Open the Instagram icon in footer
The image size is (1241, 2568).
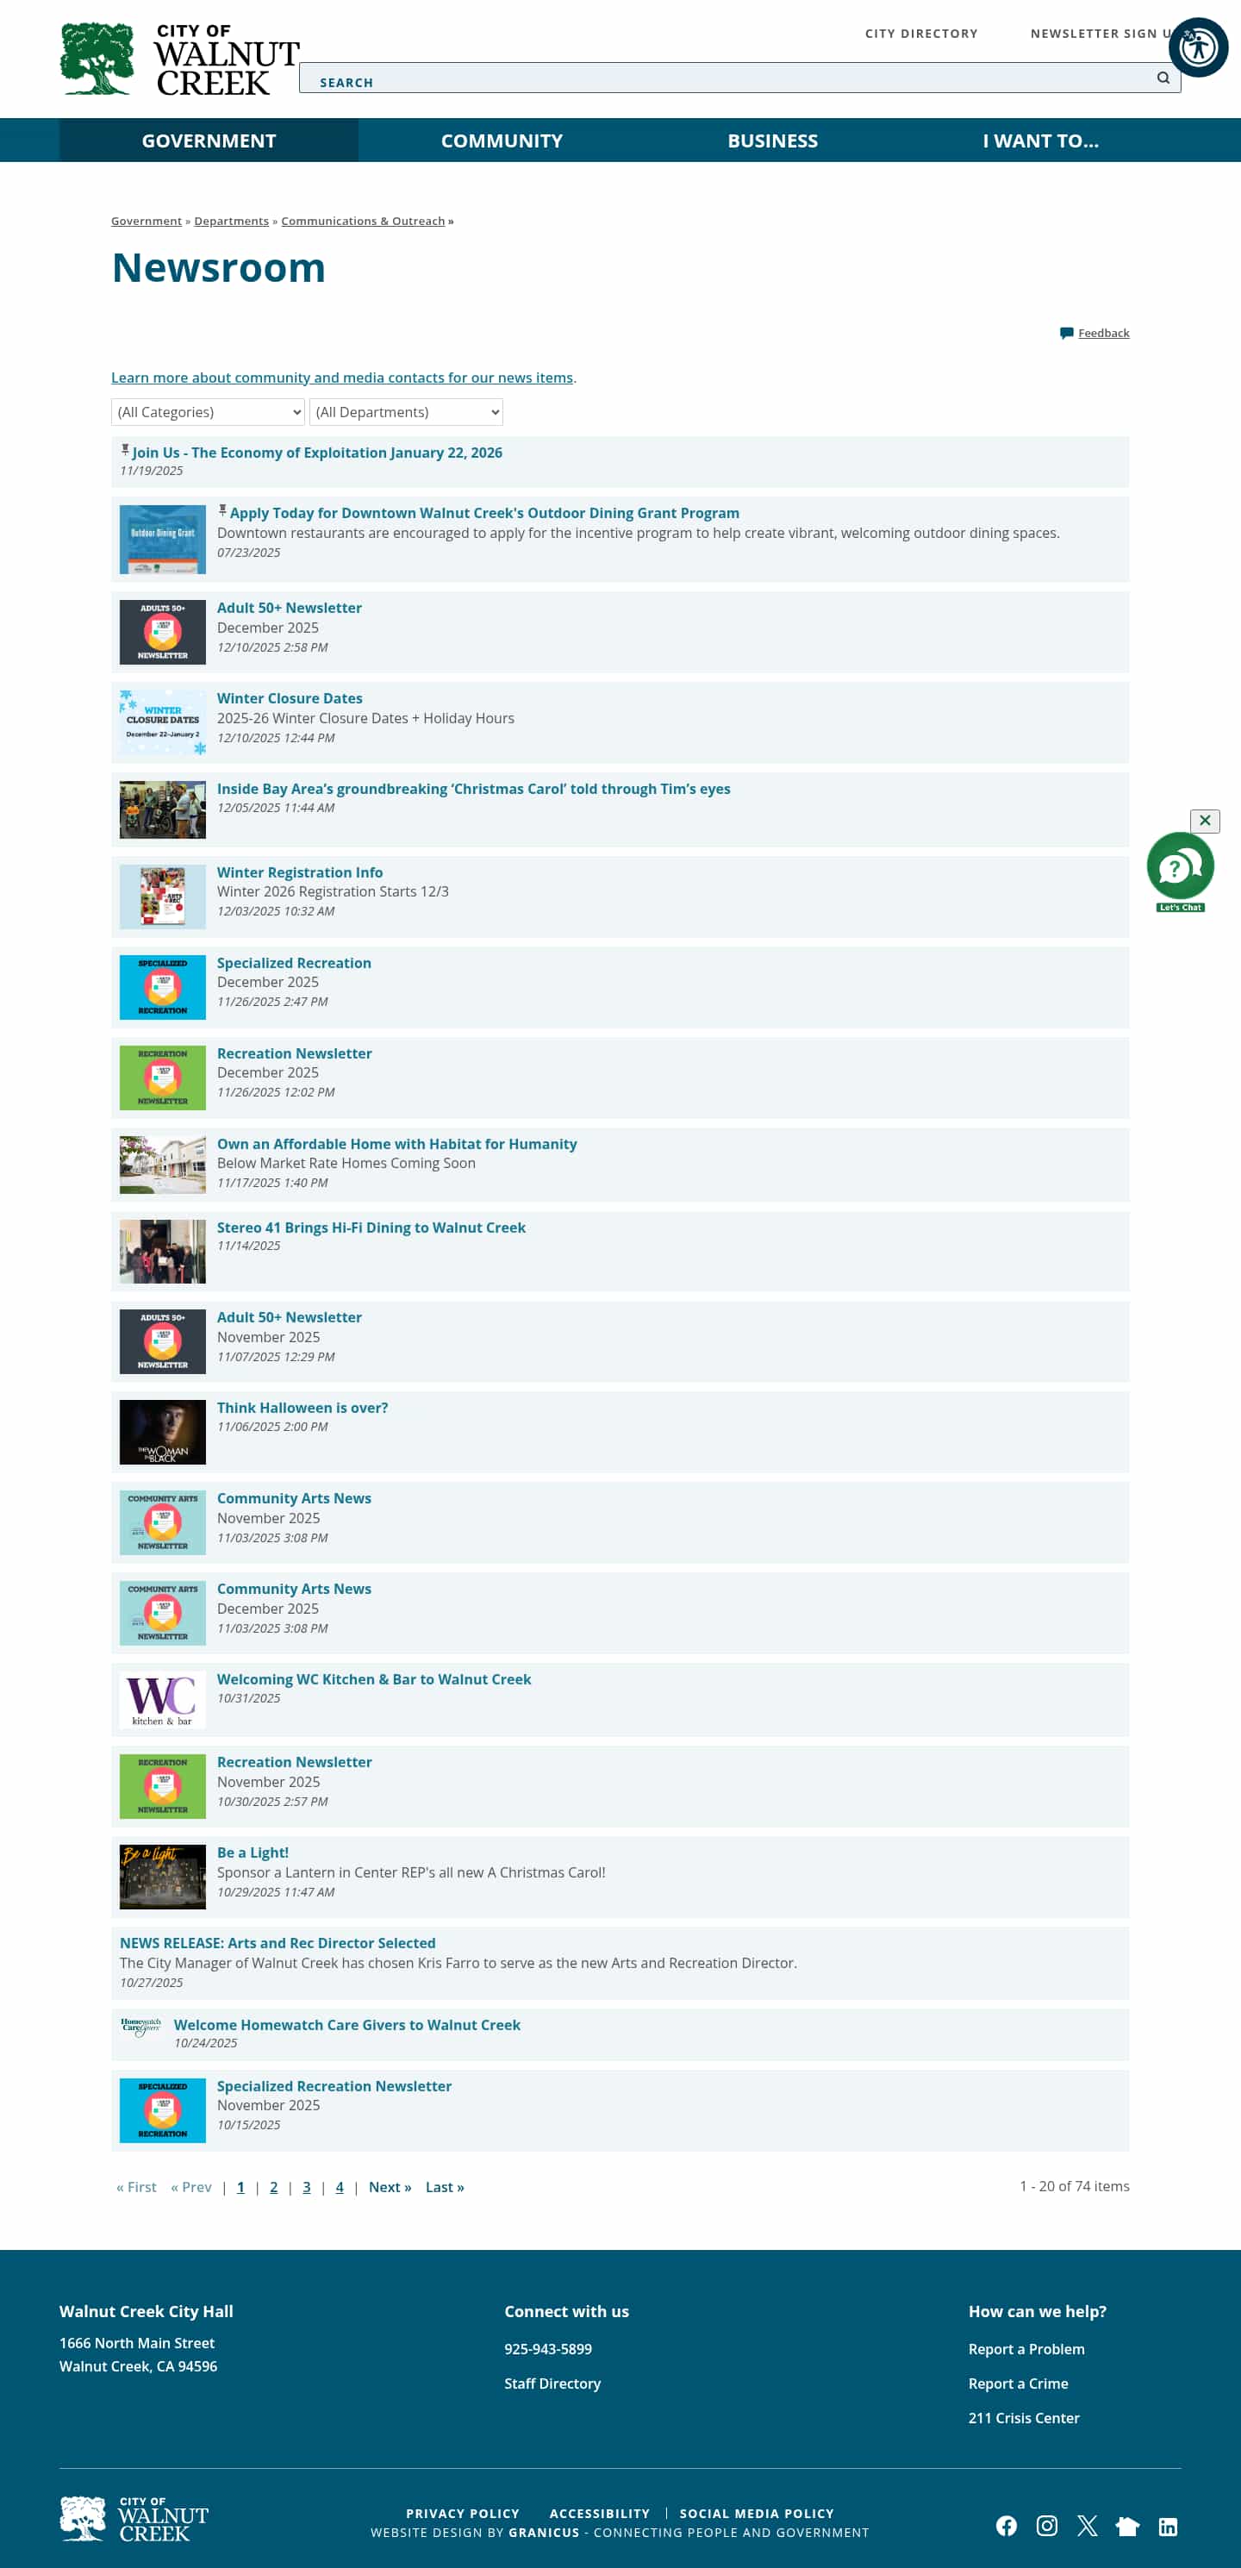click(1046, 2525)
